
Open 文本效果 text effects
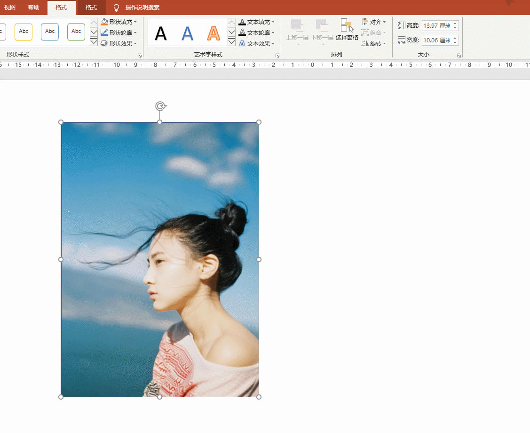[x=242, y=43]
